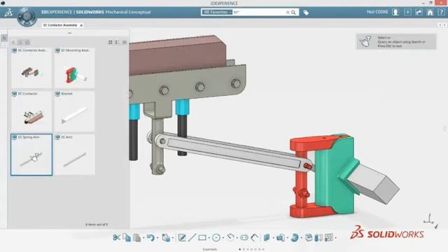Select the EC Contactor Assembly result thumbnail

point(31,68)
